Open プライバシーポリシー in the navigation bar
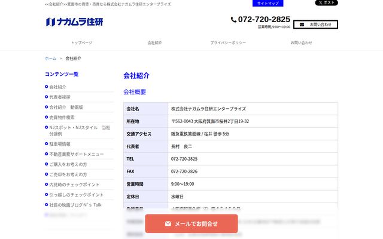This screenshot has height=239, width=383. click(228, 42)
